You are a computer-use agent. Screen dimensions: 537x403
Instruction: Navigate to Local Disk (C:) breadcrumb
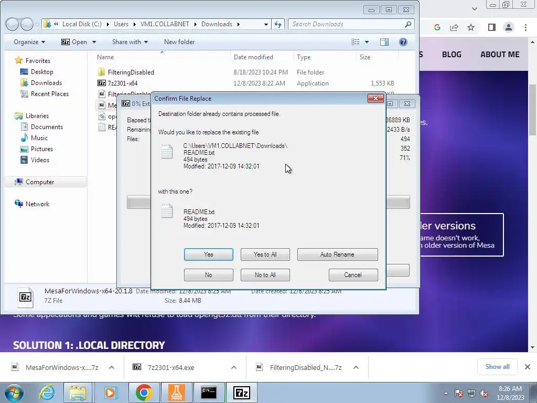[82, 24]
